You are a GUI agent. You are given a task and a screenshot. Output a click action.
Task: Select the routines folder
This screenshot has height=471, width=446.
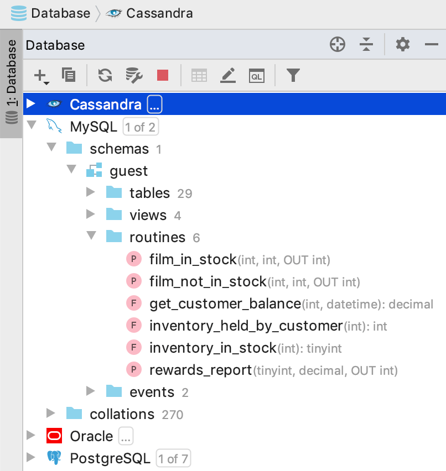235,237
